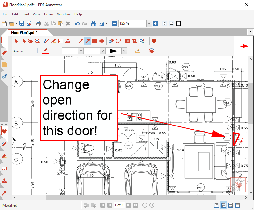Select the Crop tool

click(x=135, y=41)
